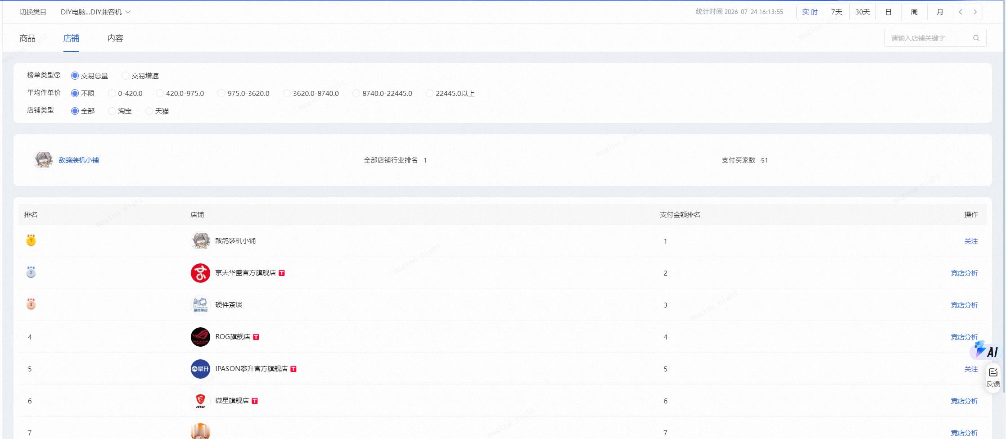Select the 不限 price radio option

[x=75, y=93]
